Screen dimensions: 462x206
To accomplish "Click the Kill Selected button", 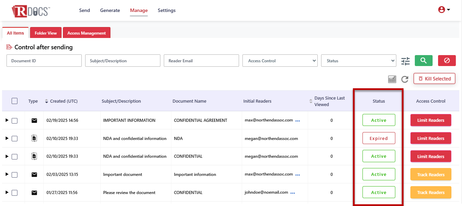I will [434, 79].
